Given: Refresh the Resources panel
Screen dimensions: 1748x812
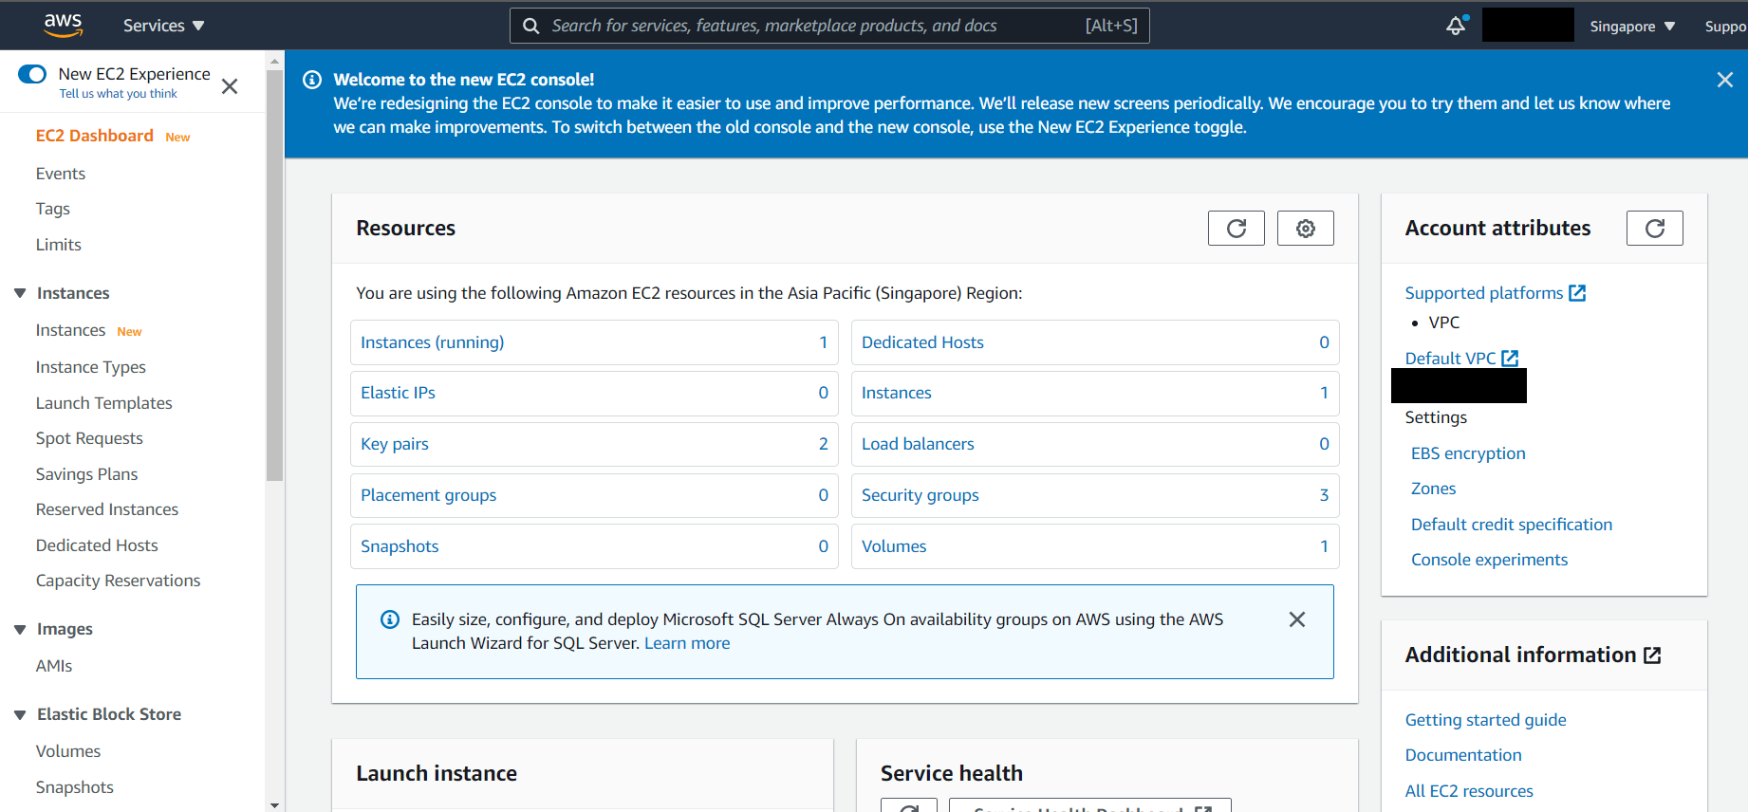Looking at the screenshot, I should click(x=1236, y=229).
